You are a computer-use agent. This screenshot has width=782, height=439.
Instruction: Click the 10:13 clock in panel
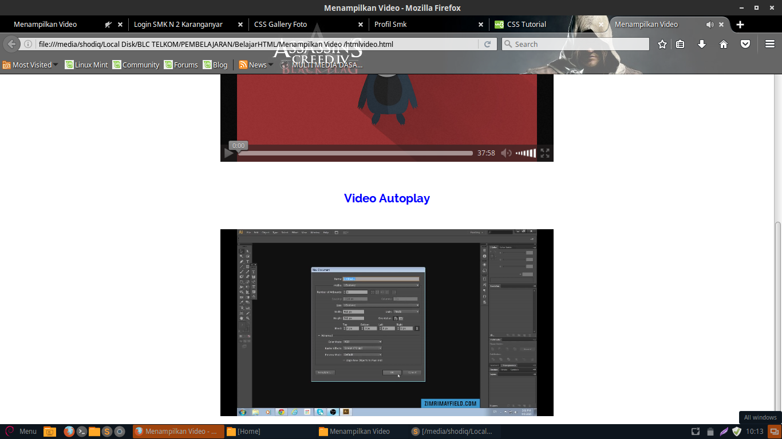point(755,432)
